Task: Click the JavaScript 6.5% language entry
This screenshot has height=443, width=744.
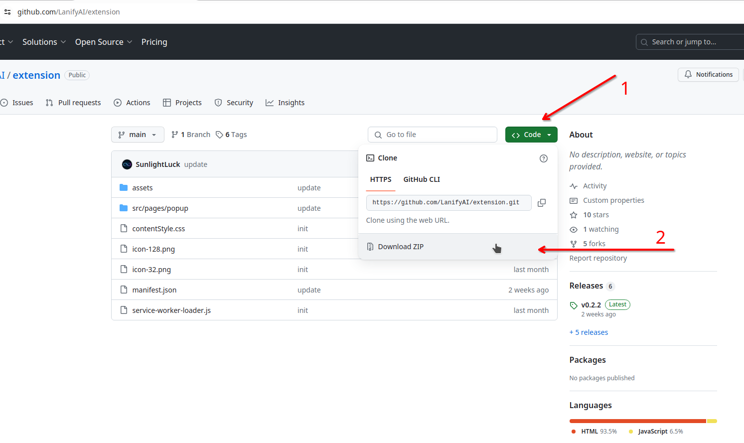Action: point(656,432)
